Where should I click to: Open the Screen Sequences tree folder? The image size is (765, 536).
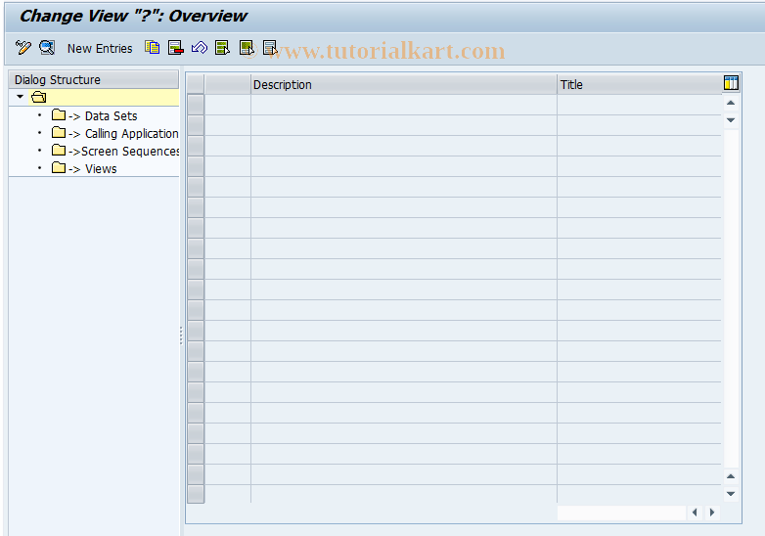[x=124, y=152]
